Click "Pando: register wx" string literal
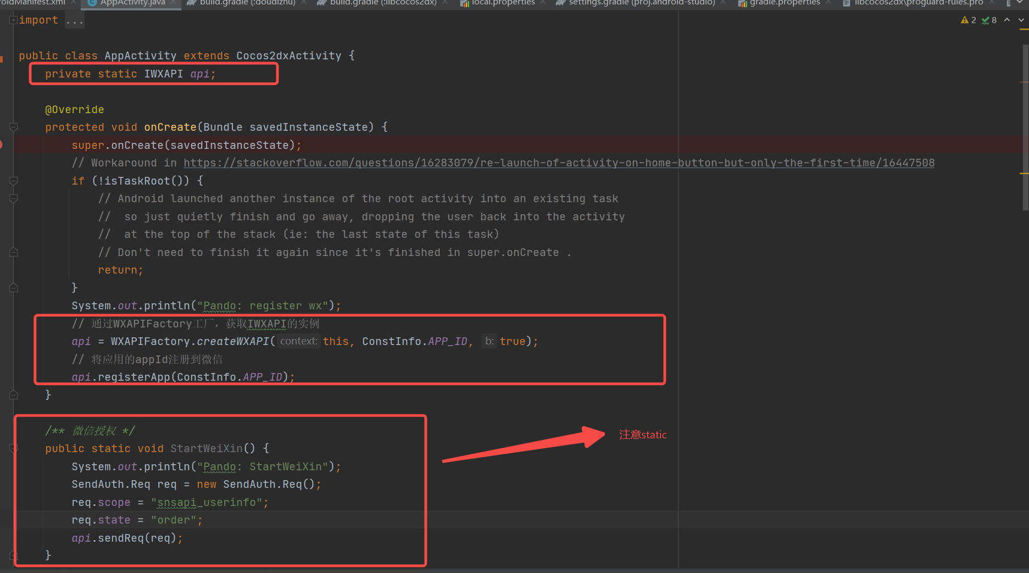This screenshot has width=1029, height=573. coord(263,305)
